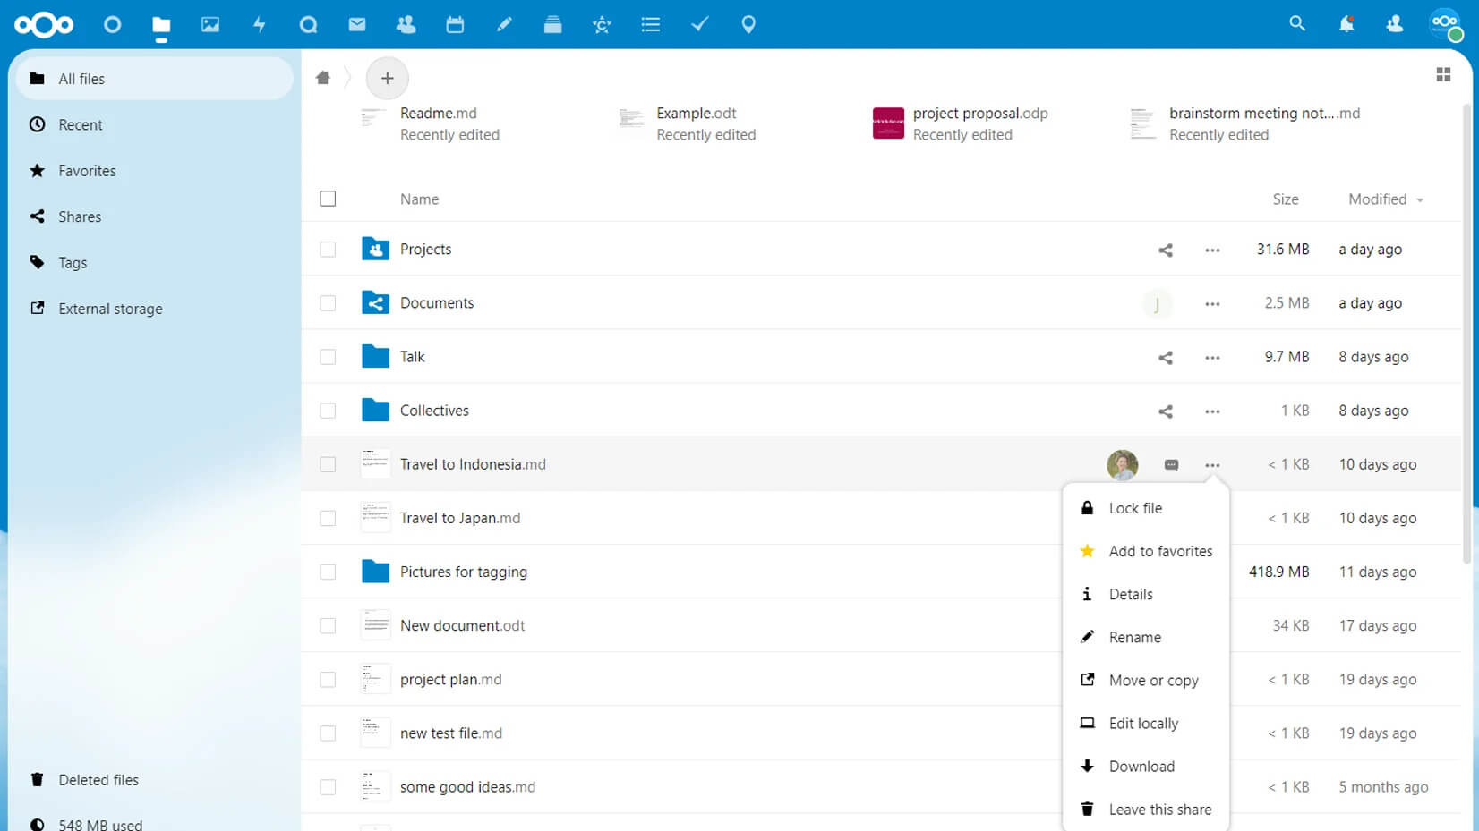Open the Contacts app icon
Image resolution: width=1479 pixels, height=831 pixels.
tap(406, 24)
